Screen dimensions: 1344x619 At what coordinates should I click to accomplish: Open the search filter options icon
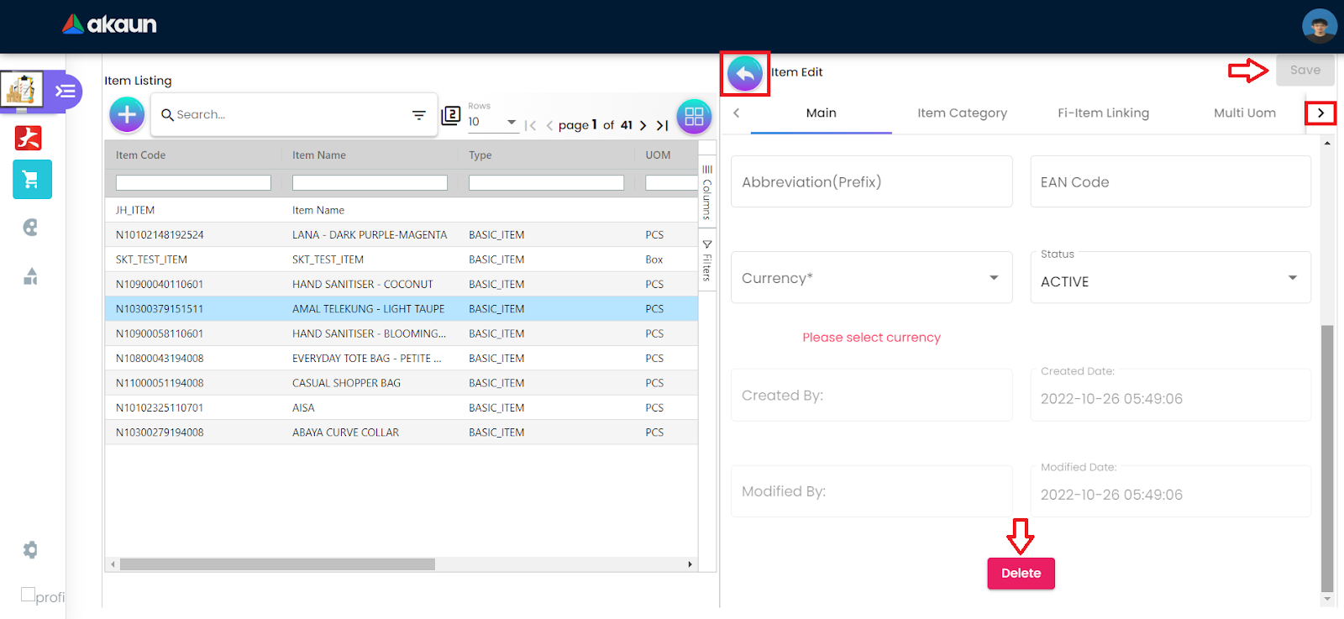(418, 115)
